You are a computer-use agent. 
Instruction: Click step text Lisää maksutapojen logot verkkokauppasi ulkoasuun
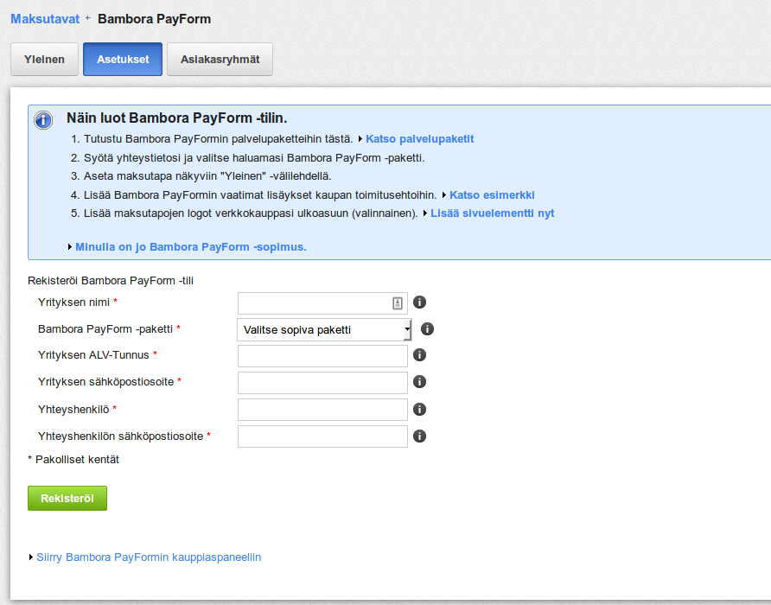coord(251,213)
